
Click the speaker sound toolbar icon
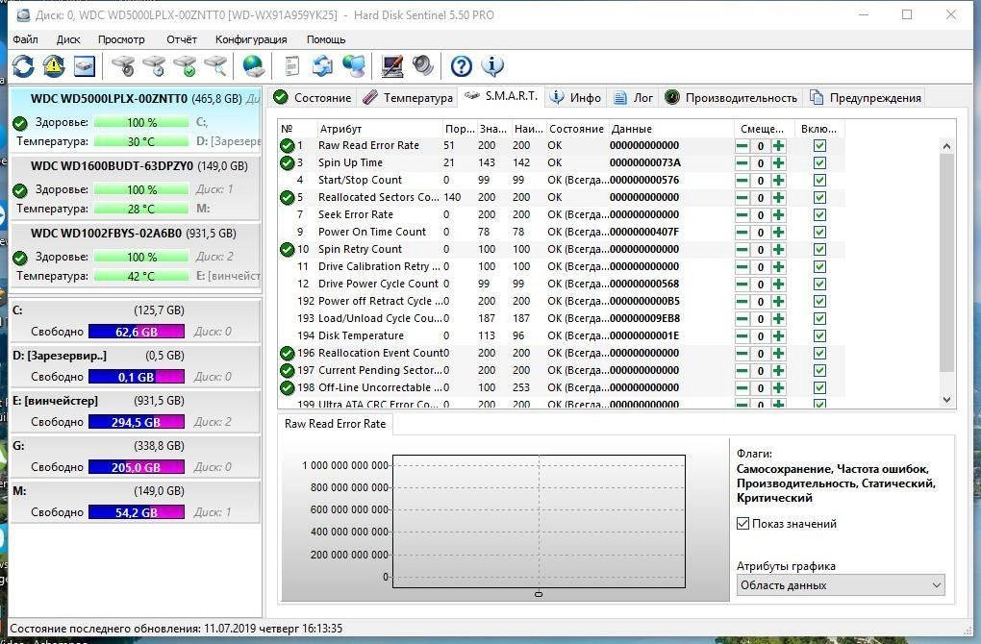click(423, 65)
